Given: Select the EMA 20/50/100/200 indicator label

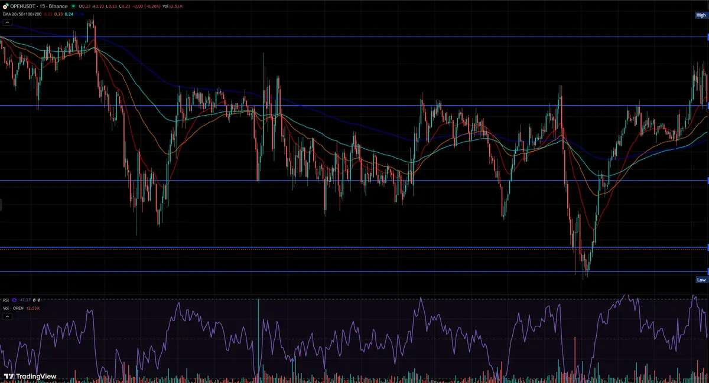Looking at the screenshot, I should (22, 14).
